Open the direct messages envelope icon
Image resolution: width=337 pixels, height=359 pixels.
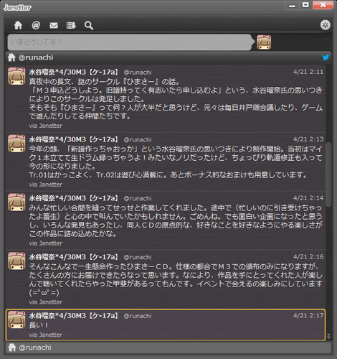click(54, 25)
